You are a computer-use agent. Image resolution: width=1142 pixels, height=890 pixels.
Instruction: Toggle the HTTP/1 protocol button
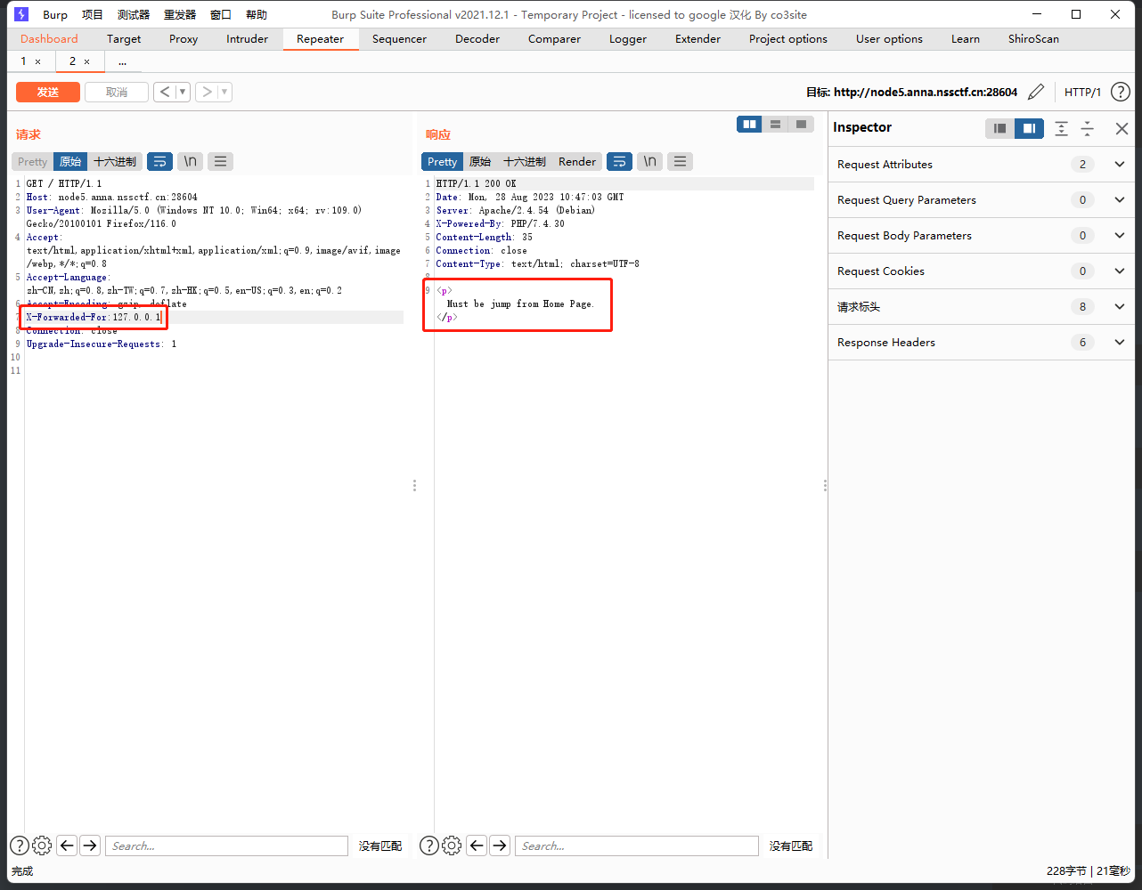point(1082,92)
